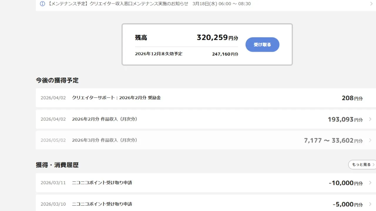376x211 pixels.
Task: Click the expiring amount 247,160円分
Action: [225, 54]
